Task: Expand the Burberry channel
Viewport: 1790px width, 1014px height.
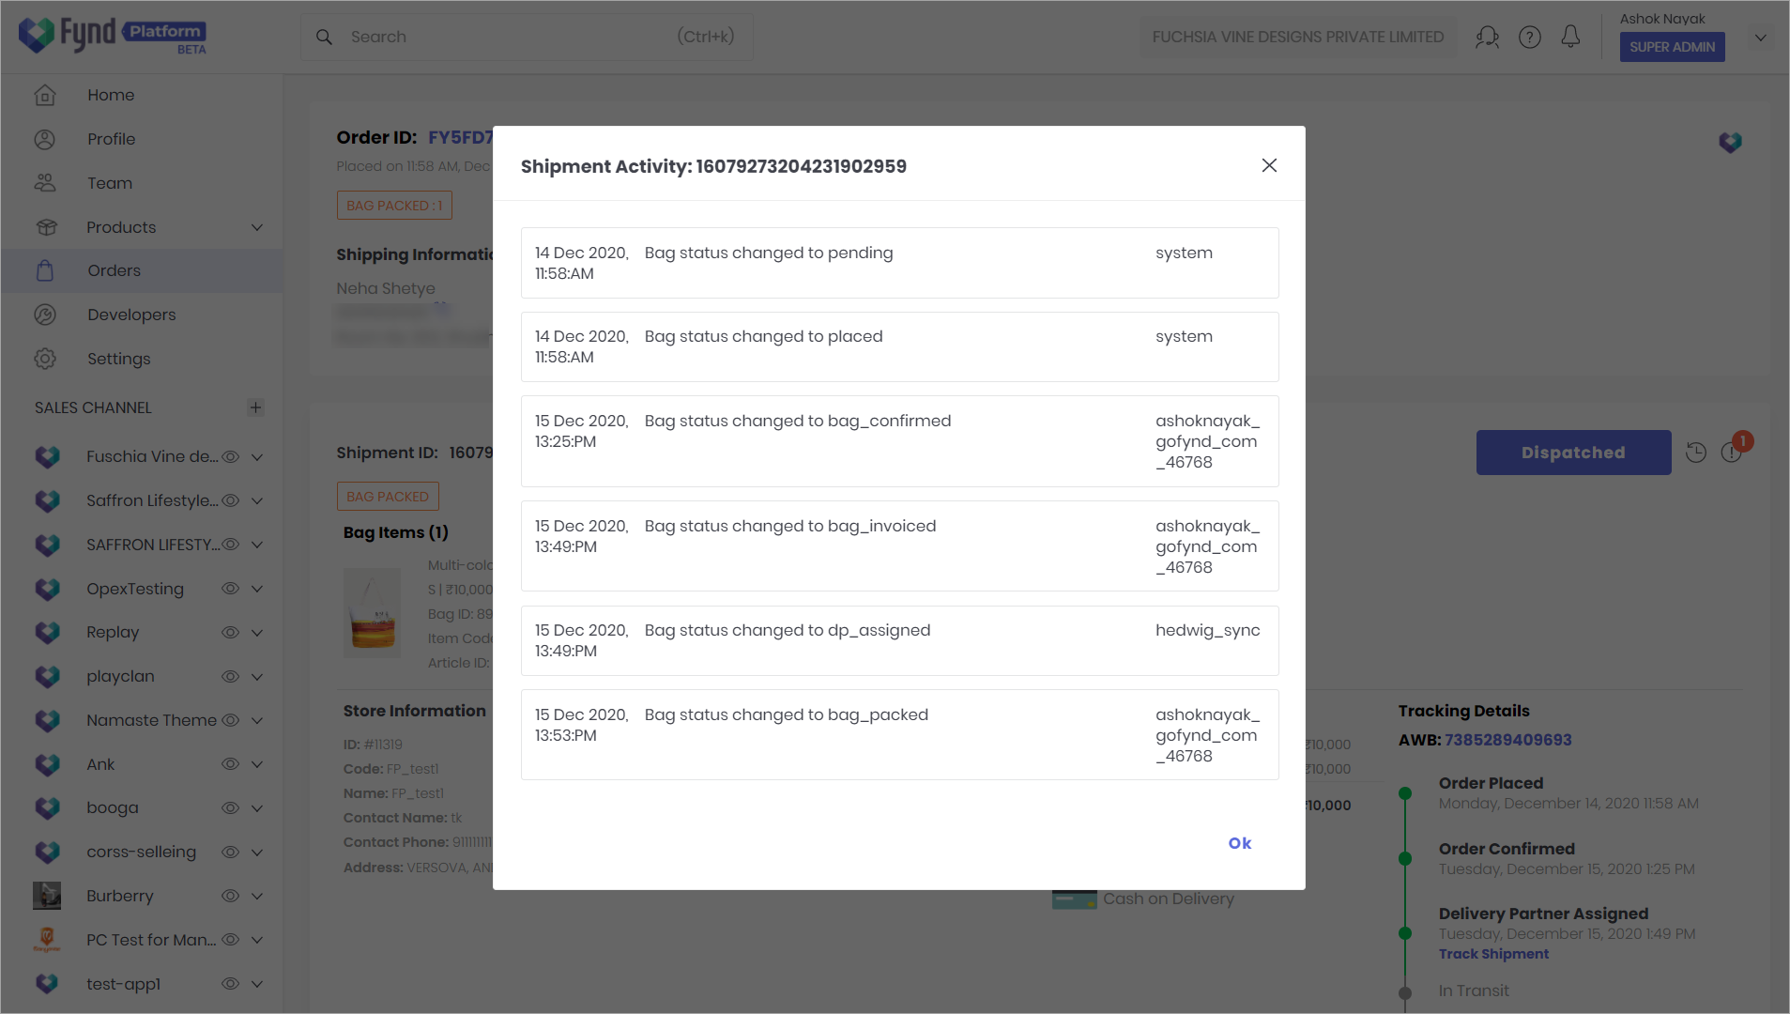Action: click(x=257, y=896)
